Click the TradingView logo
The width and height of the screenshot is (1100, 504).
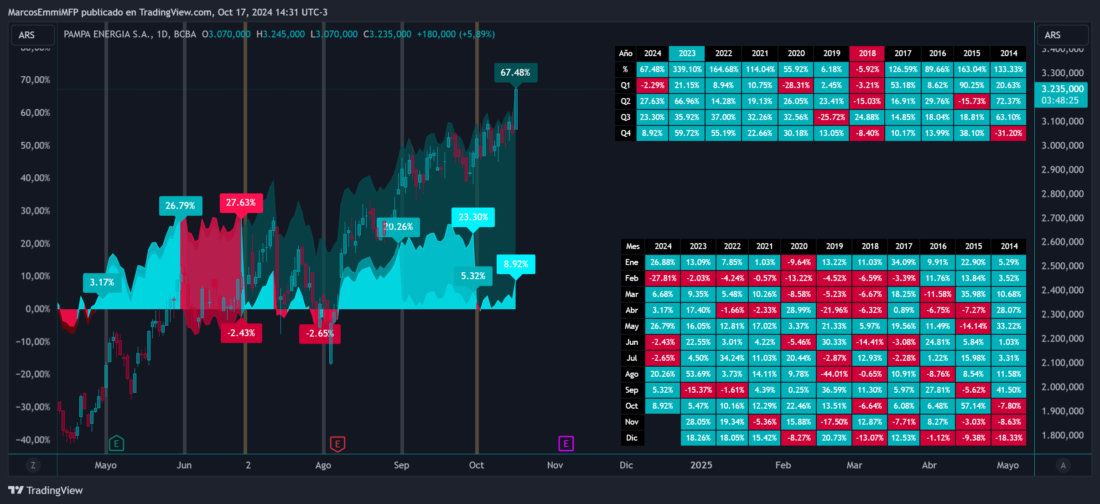pyautogui.click(x=46, y=490)
